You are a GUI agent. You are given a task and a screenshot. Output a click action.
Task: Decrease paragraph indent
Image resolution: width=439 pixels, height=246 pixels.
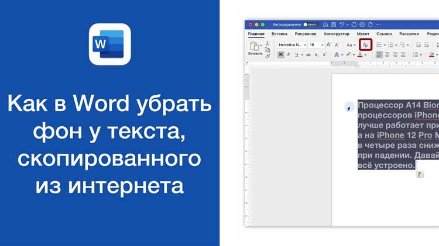point(419,45)
